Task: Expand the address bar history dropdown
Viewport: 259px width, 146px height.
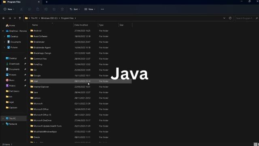Action: (x=224, y=18)
